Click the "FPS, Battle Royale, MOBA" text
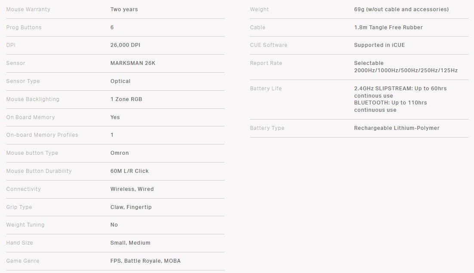474x273 pixels. point(148,261)
